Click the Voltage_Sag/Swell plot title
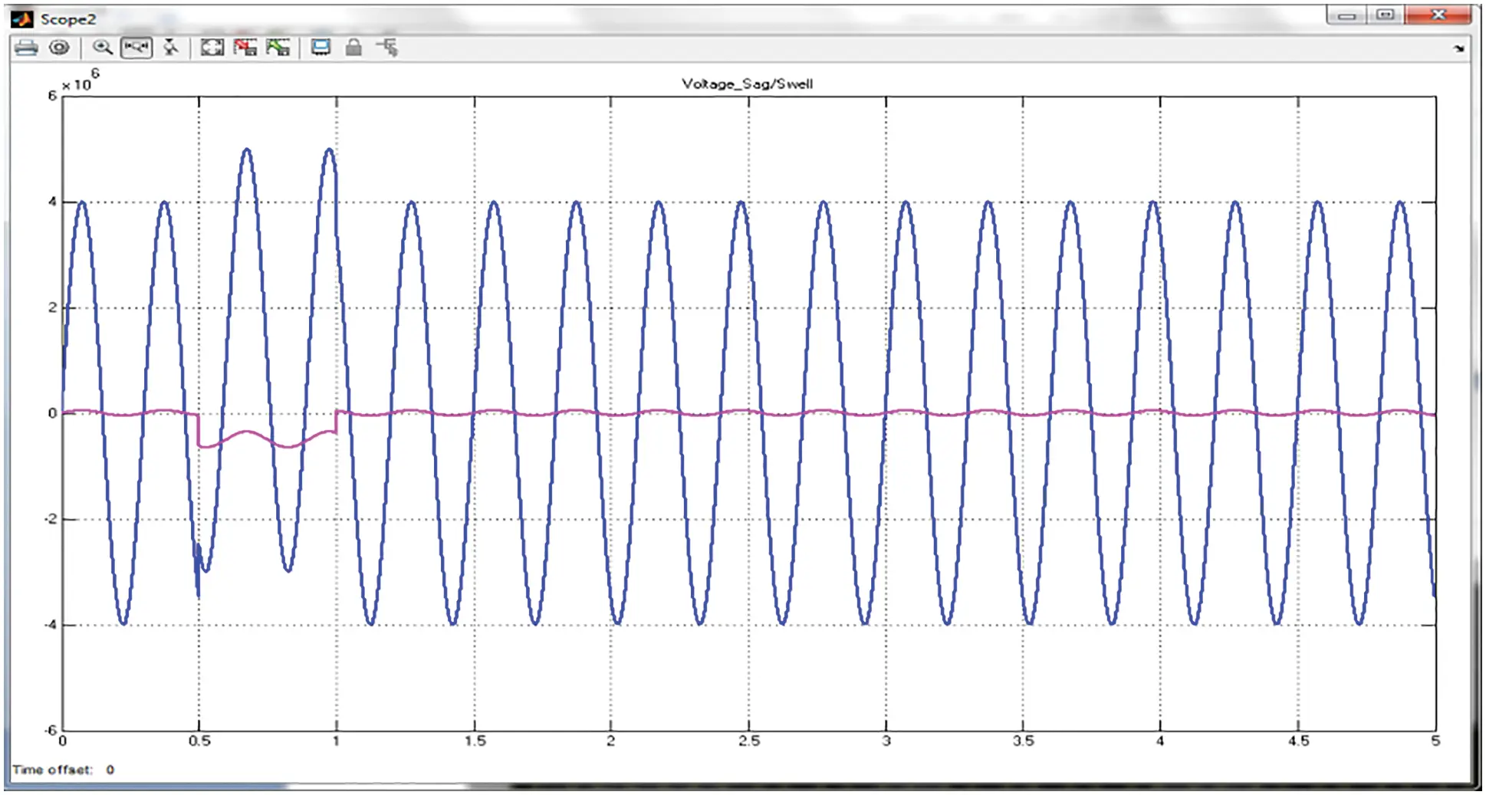The height and width of the screenshot is (795, 1486). tap(747, 84)
